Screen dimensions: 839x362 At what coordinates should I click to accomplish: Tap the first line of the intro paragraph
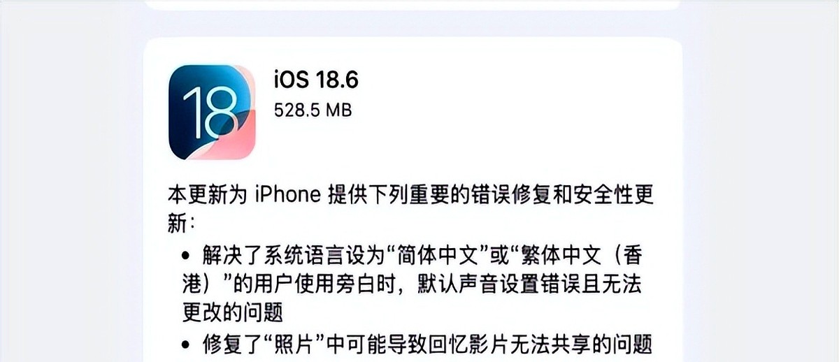coord(410,194)
